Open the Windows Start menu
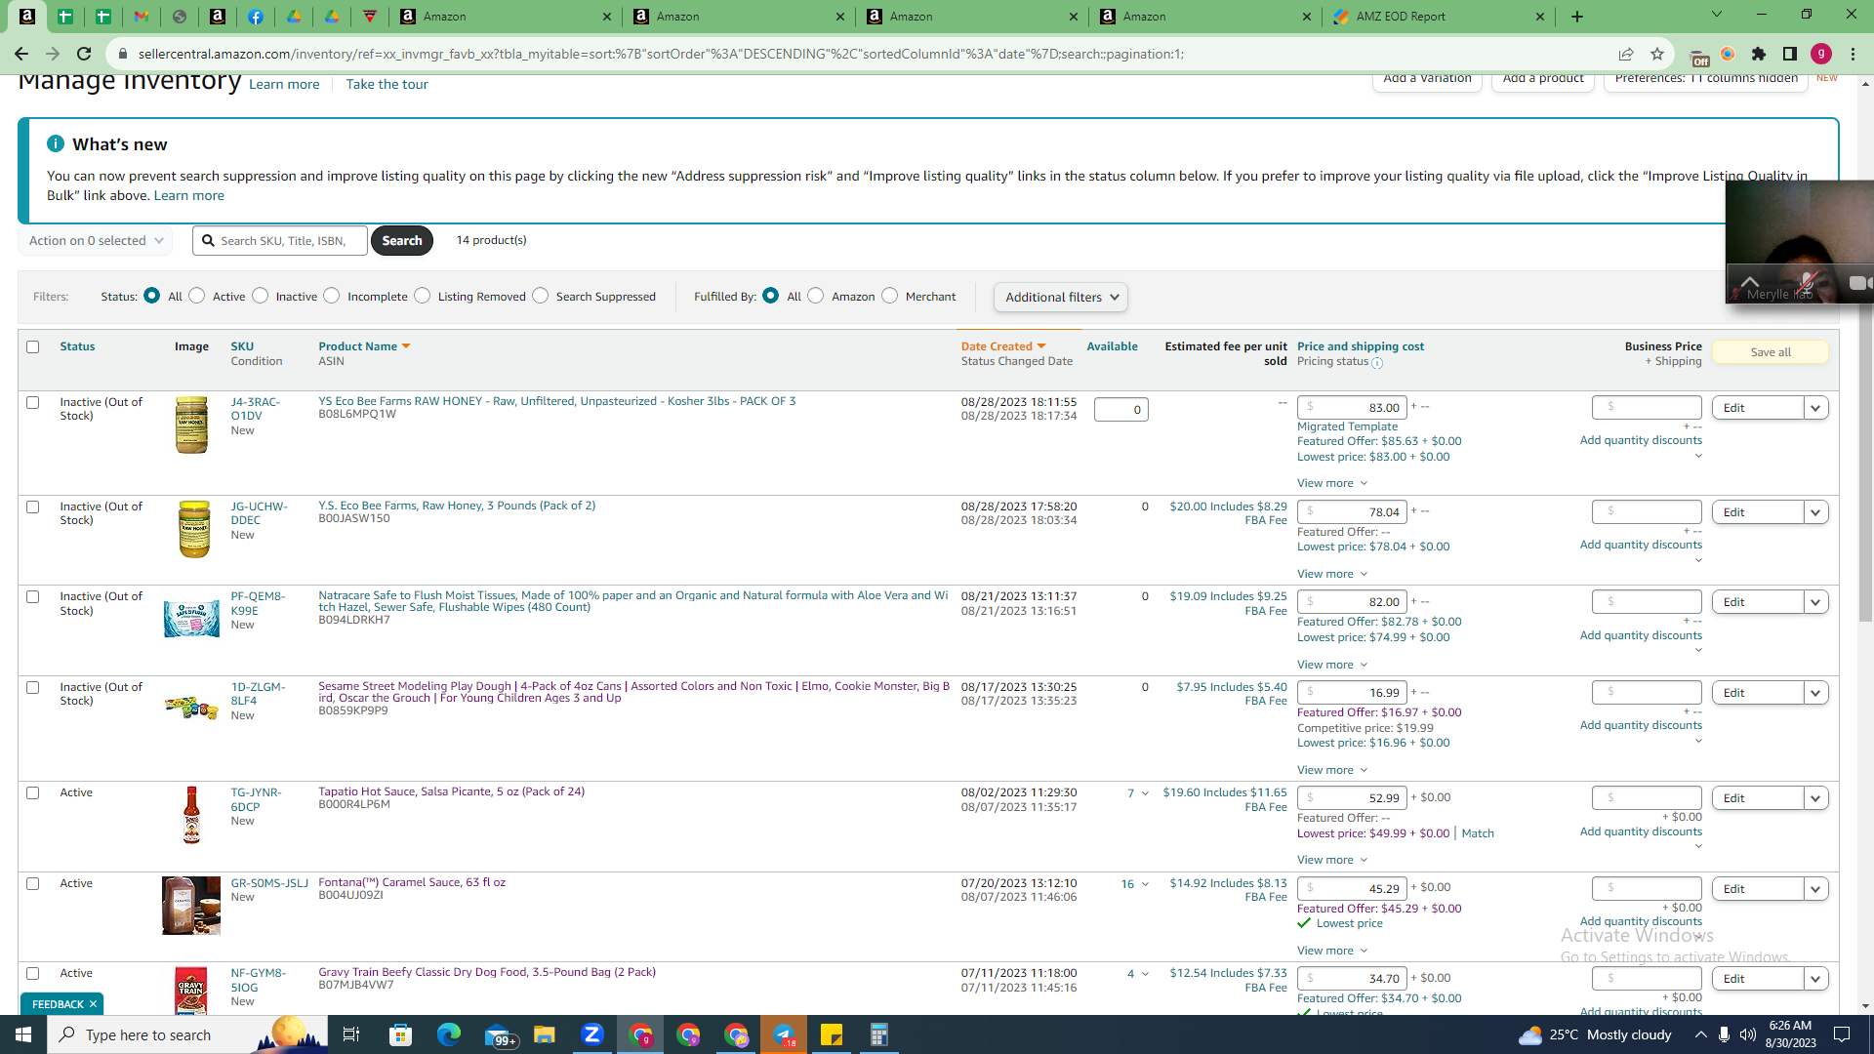The width and height of the screenshot is (1874, 1054). (23, 1034)
